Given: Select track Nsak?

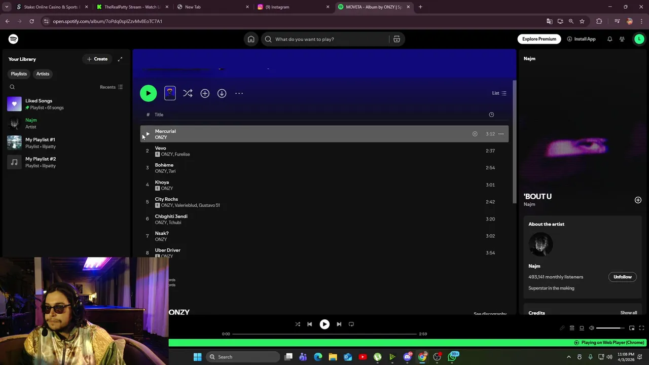Looking at the screenshot, I should coord(324,236).
